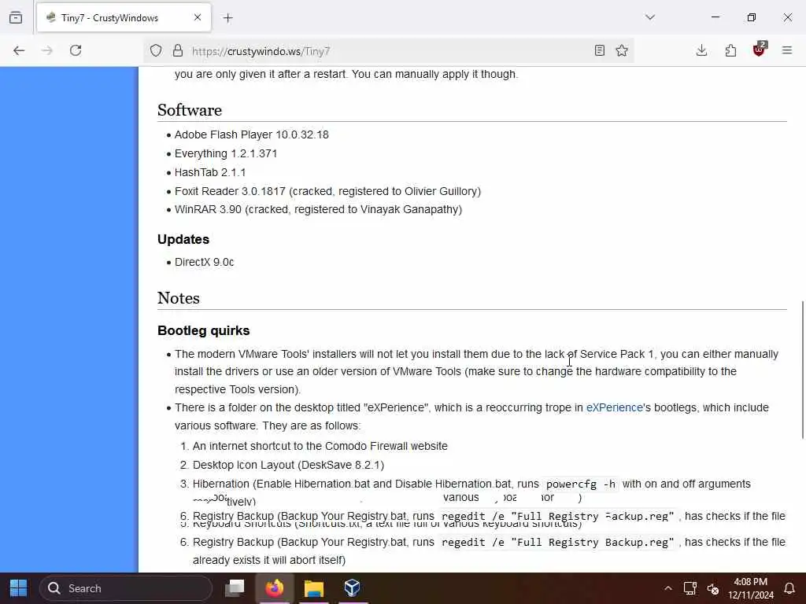The image size is (806, 604).
Task: Click the taskbar Search box
Action: (x=126, y=588)
